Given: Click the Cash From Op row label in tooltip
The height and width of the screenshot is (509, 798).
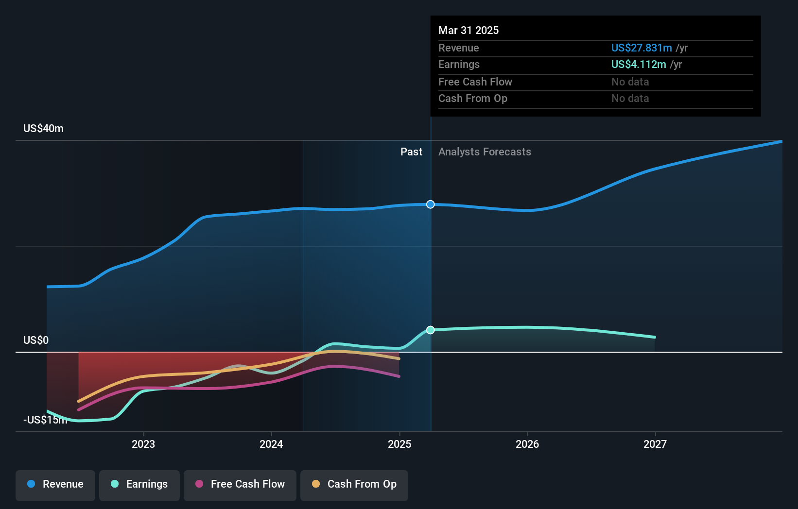Looking at the screenshot, I should point(473,98).
